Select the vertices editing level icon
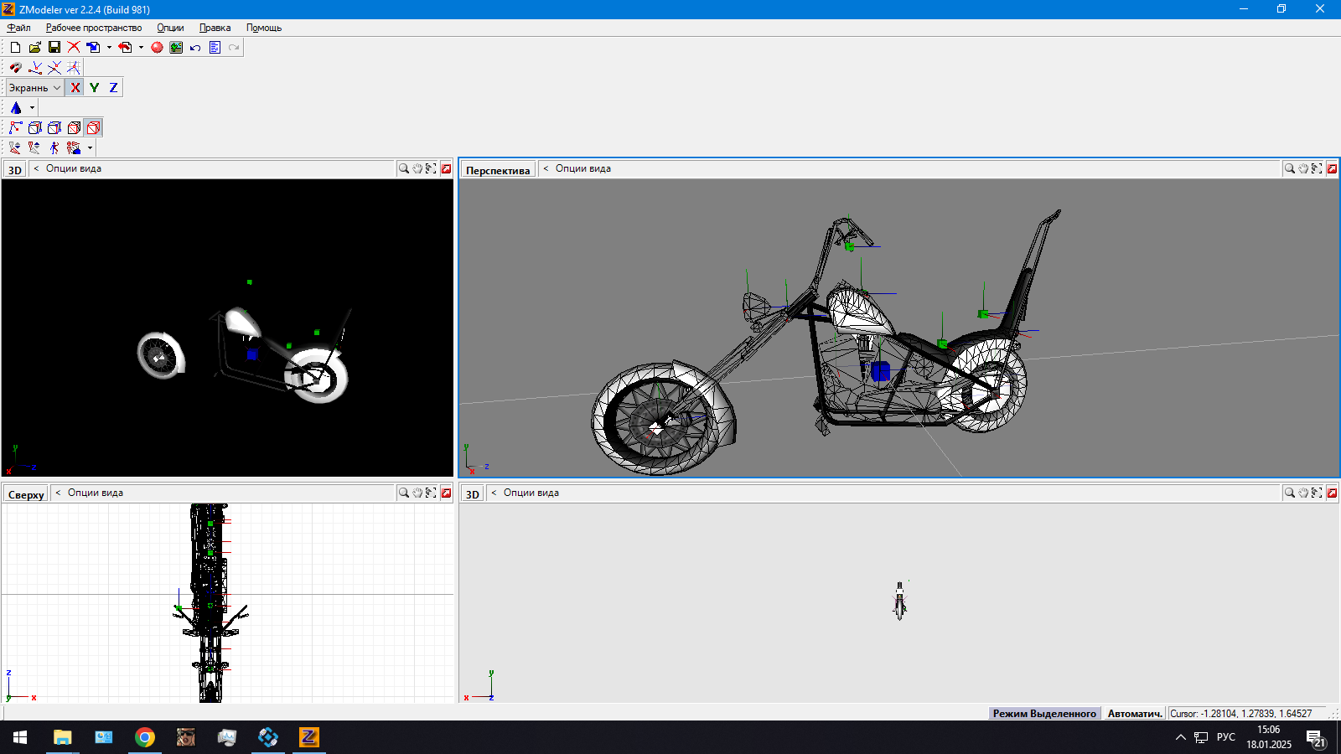 15,128
